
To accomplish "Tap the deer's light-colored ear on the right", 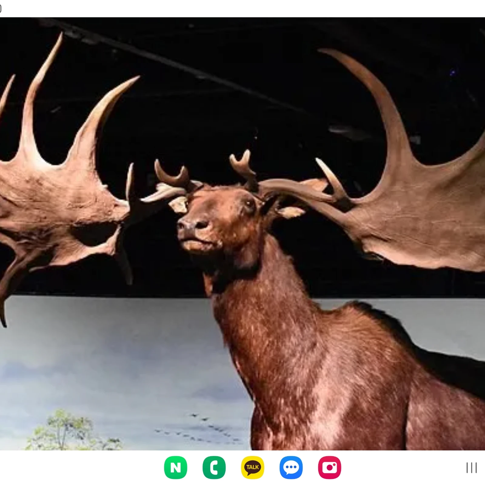I will [290, 212].
